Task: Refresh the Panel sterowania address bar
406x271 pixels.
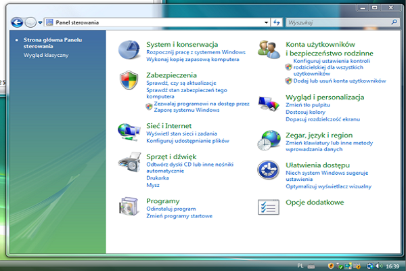Action: (x=277, y=22)
